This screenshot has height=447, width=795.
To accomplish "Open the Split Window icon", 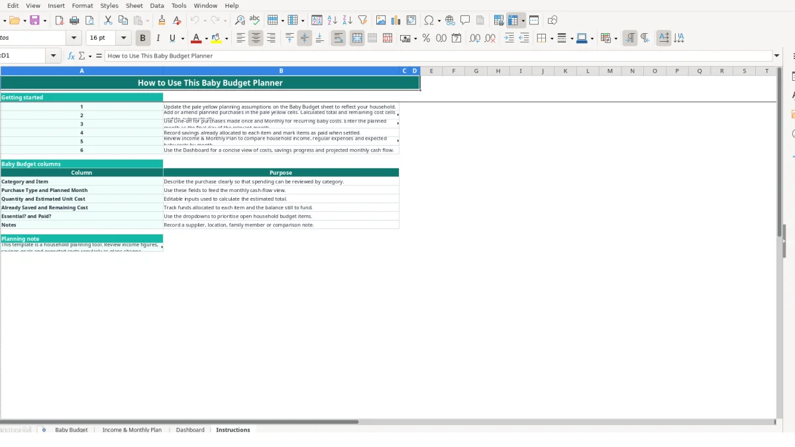I will click(x=534, y=21).
